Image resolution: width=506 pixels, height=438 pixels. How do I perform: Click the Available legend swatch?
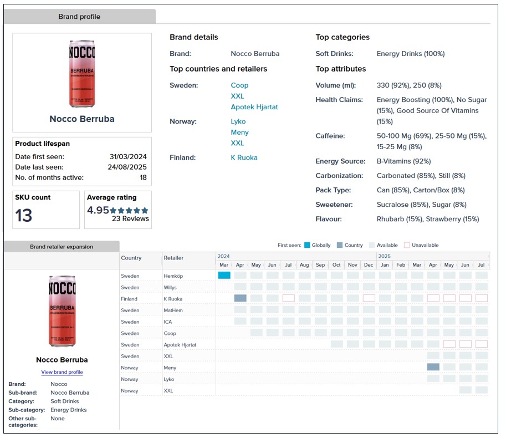(371, 245)
